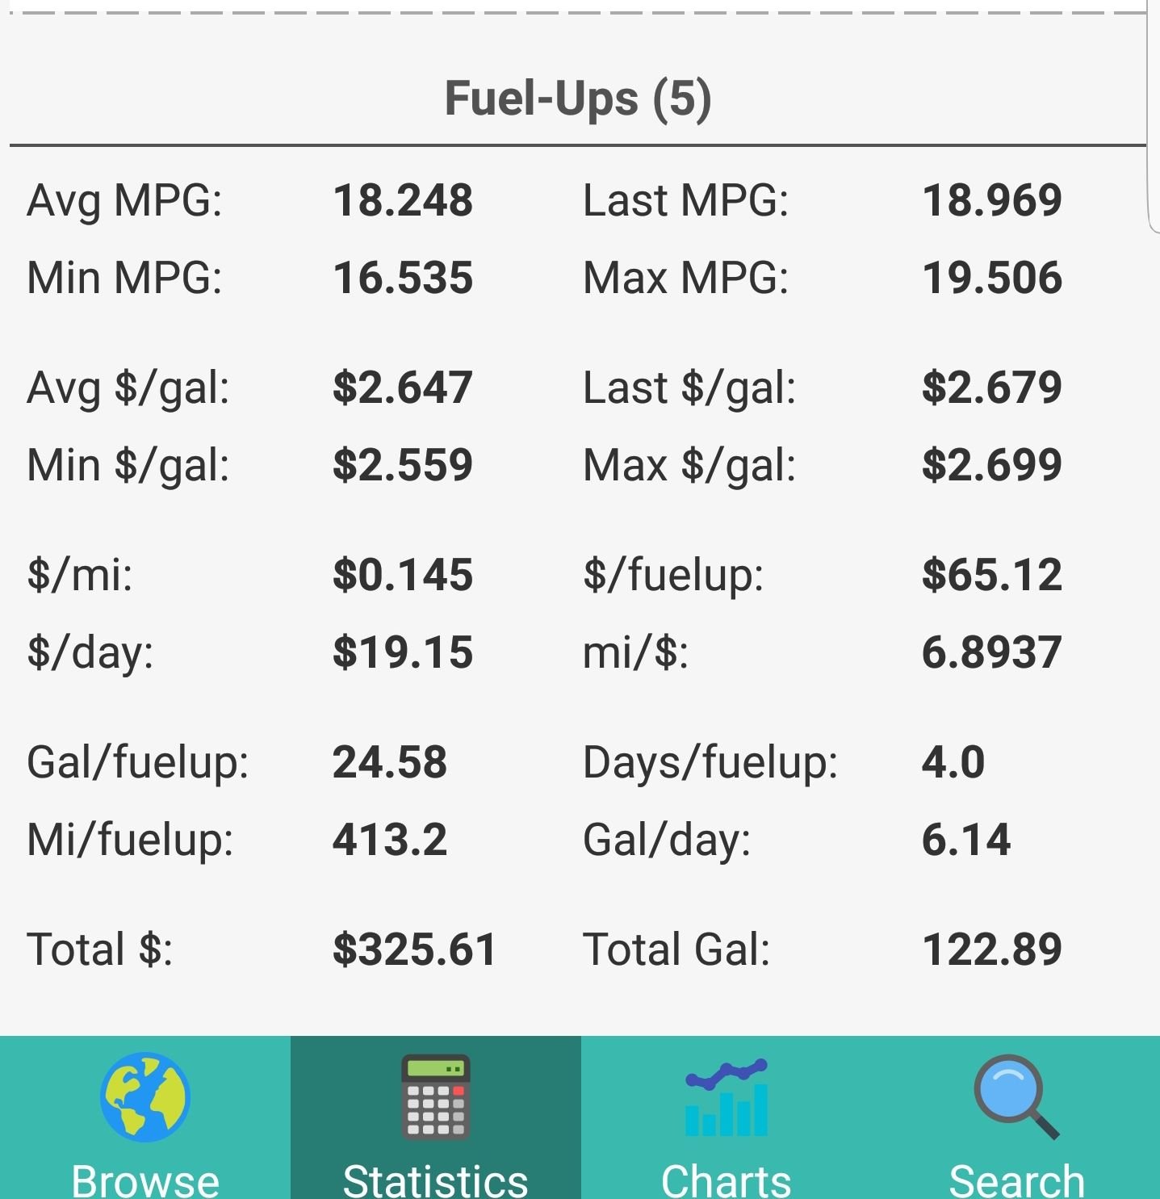Click the Max $/gal value $2.699
Image resolution: width=1160 pixels, height=1199 pixels.
click(x=991, y=465)
